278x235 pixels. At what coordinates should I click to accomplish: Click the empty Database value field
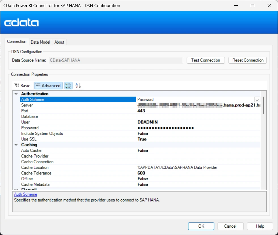(198, 117)
